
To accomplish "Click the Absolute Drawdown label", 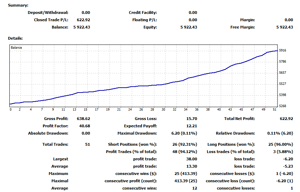I will click(x=48, y=133).
